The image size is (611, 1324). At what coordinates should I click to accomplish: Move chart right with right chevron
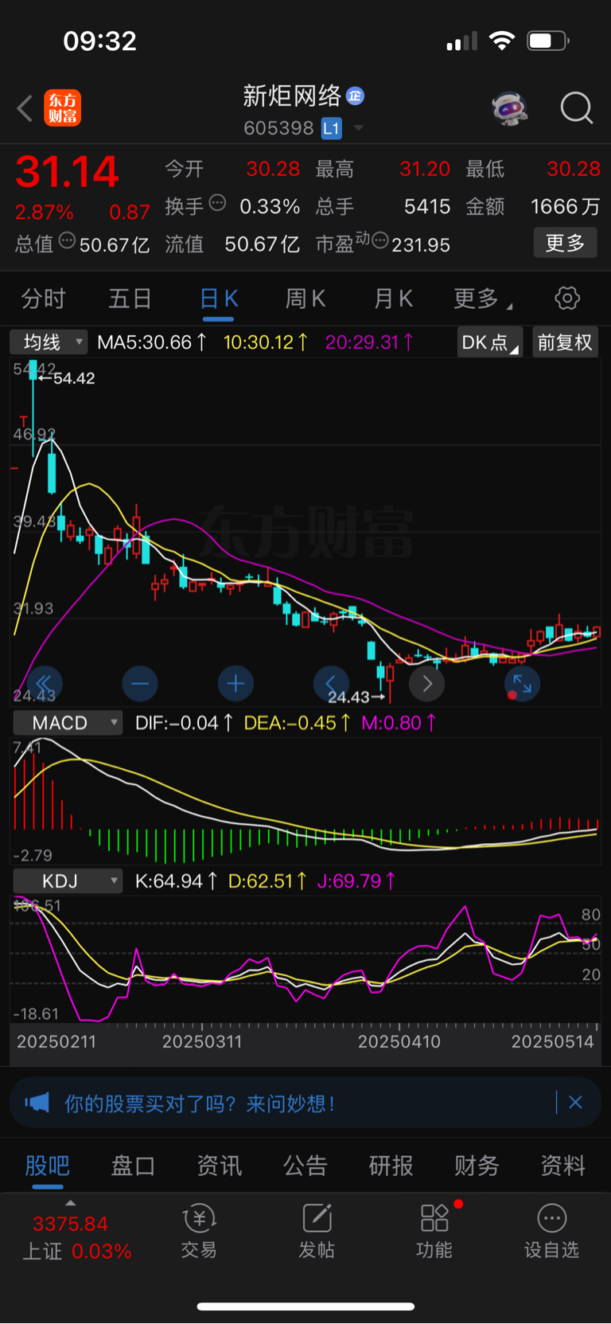[427, 683]
